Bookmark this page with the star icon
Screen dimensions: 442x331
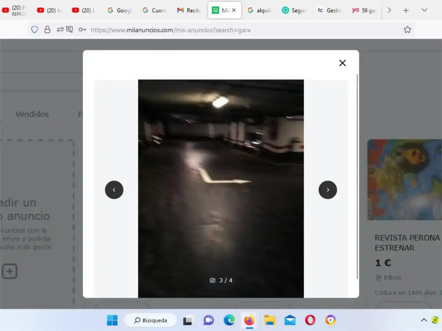tap(407, 30)
